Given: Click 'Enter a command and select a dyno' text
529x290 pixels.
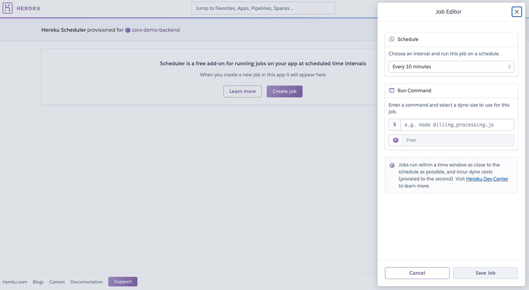Looking at the screenshot, I should pos(449,108).
